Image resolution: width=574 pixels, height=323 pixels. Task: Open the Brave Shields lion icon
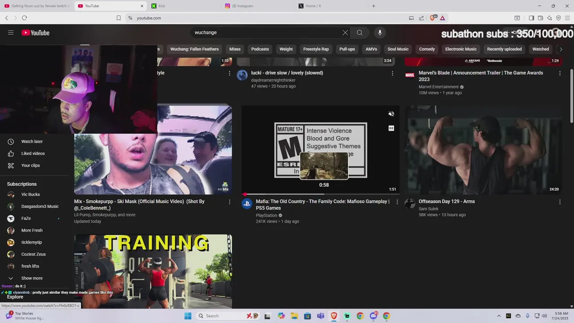tap(433, 18)
